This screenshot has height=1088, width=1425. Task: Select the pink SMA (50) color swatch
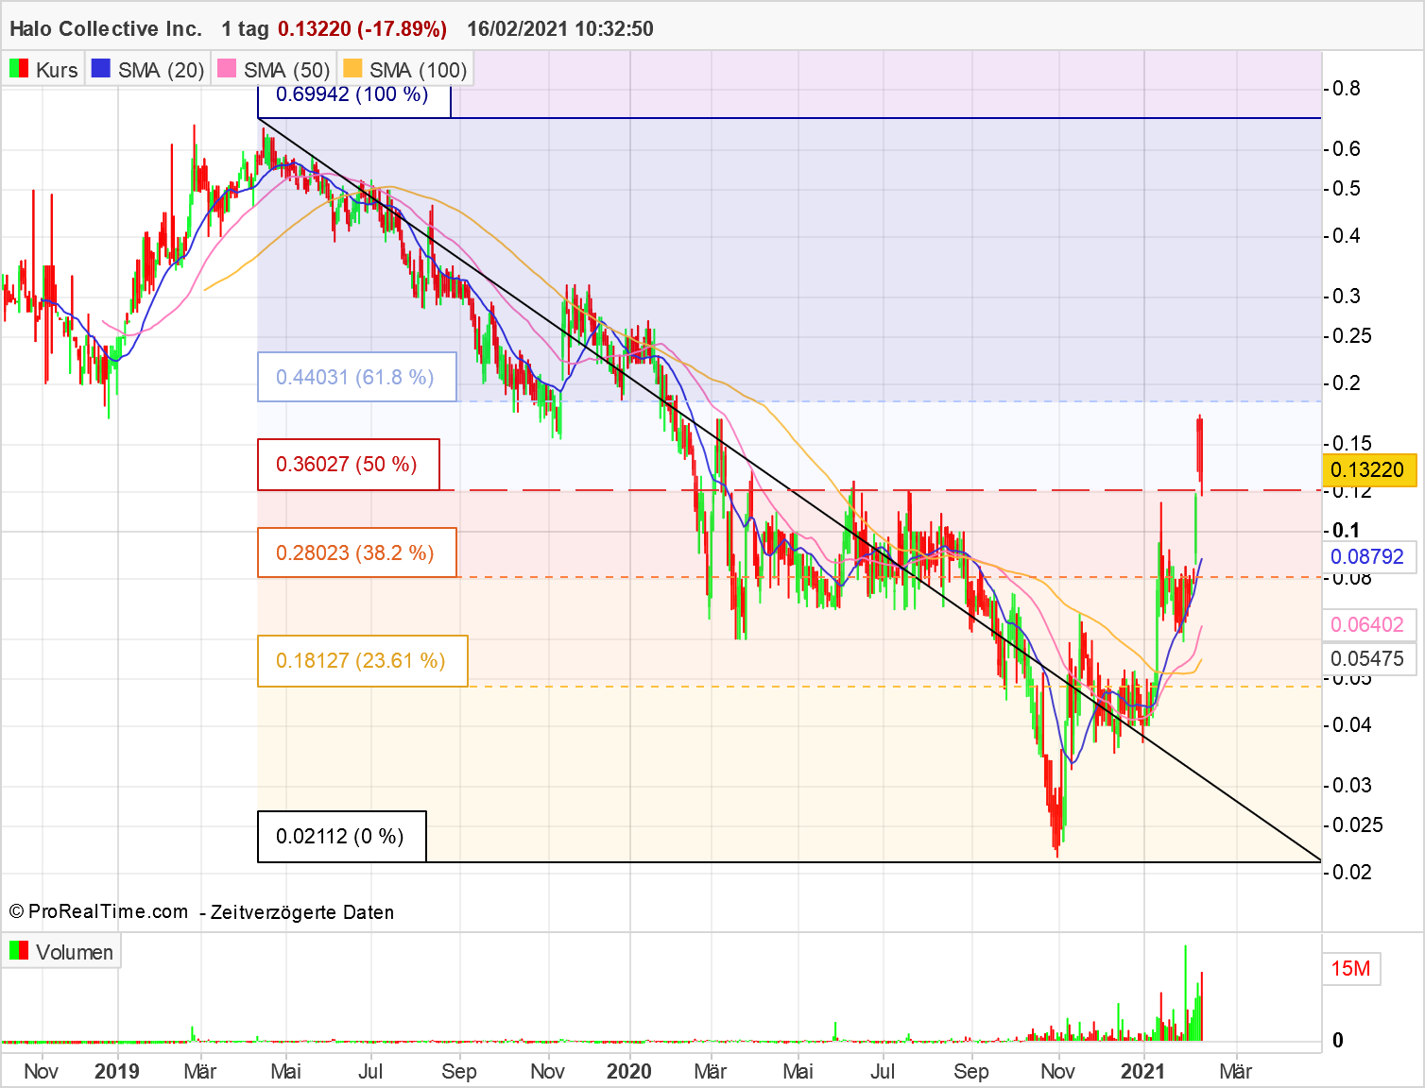pos(227,69)
